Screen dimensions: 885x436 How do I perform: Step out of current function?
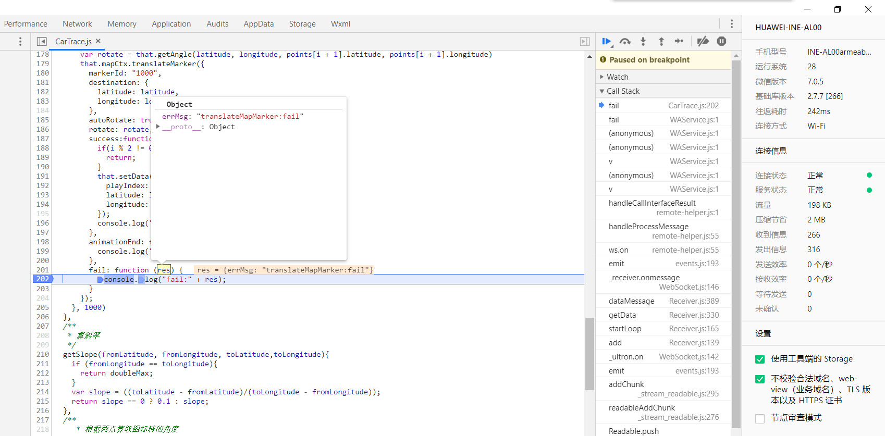pos(661,41)
